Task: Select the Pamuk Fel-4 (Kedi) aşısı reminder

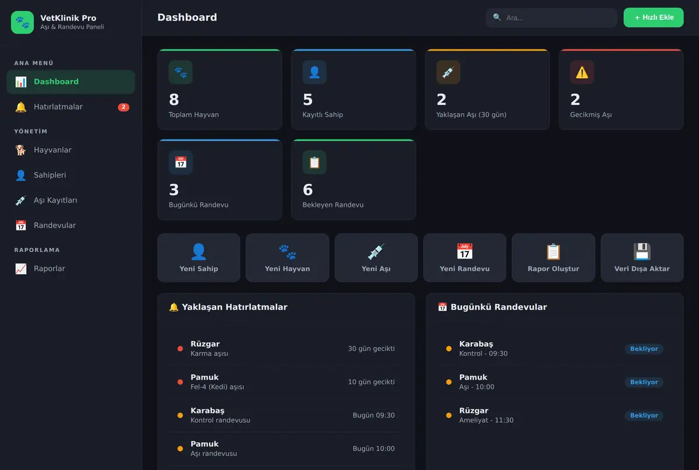Action: click(x=286, y=382)
